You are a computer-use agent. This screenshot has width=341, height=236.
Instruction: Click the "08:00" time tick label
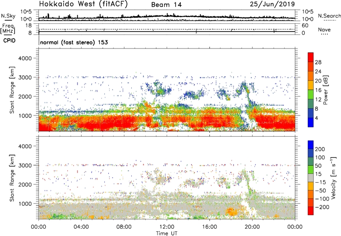coord(124,227)
